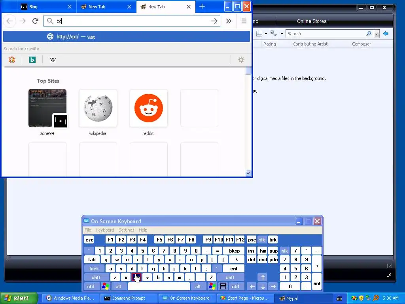Switch to the Blog tab
405x304 pixels.
click(x=43, y=7)
